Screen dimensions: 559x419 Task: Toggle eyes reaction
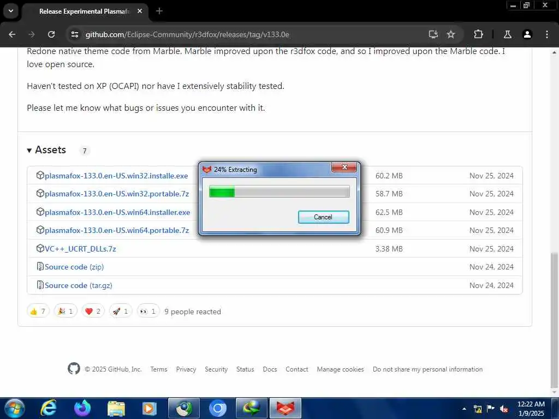tap(148, 312)
